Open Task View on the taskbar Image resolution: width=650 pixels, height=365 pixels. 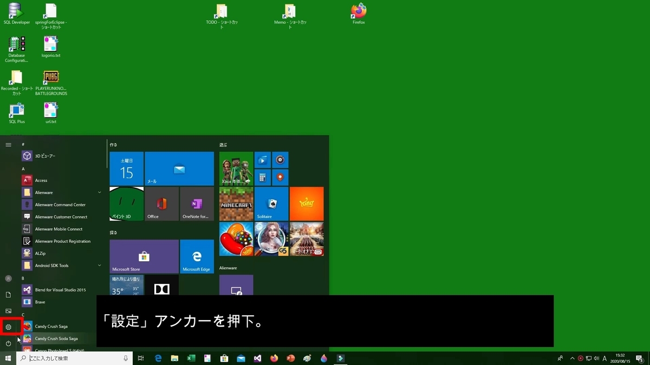tap(141, 358)
